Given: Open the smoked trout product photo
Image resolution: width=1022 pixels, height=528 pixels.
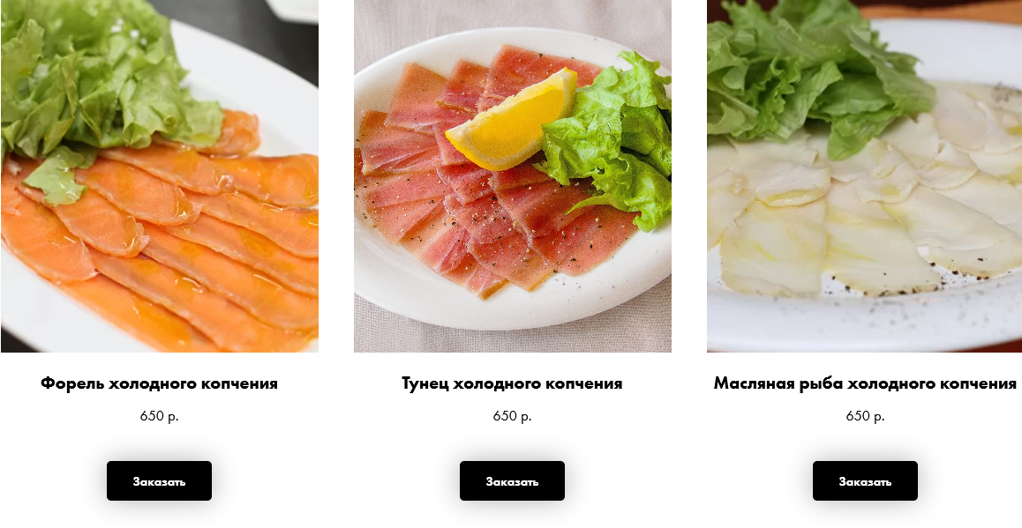Looking at the screenshot, I should coord(160,175).
